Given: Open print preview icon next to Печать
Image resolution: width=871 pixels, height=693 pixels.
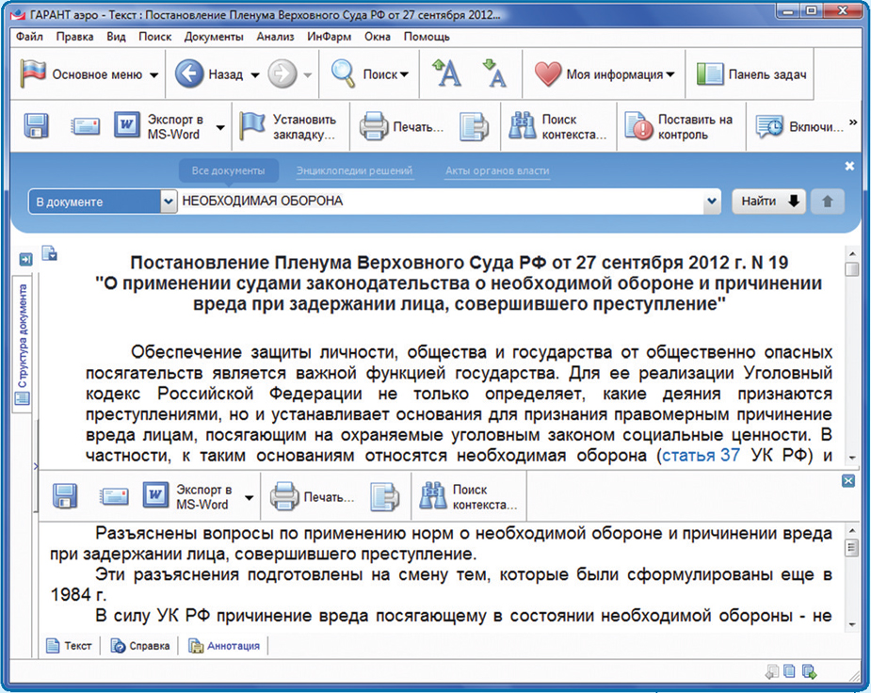Looking at the screenshot, I should coord(475,126).
